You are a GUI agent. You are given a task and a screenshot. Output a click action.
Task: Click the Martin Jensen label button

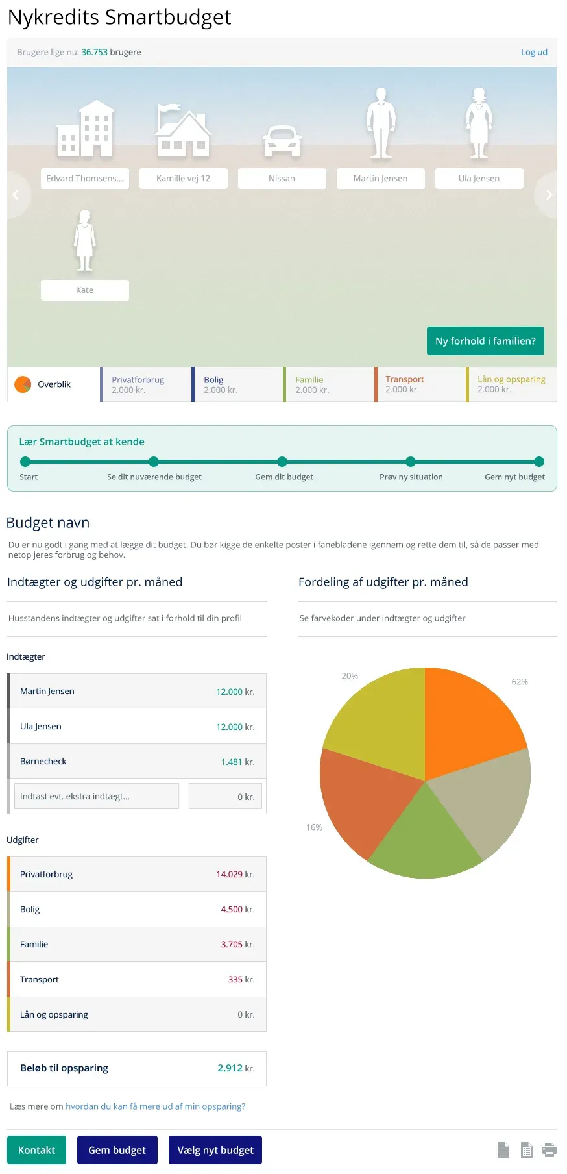pos(381,179)
